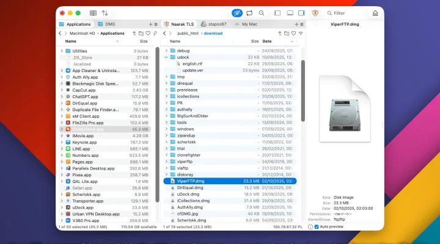Image resolution: width=440 pixels, height=244 pixels.
Task: Go back in right pane history
Action: (x=164, y=34)
